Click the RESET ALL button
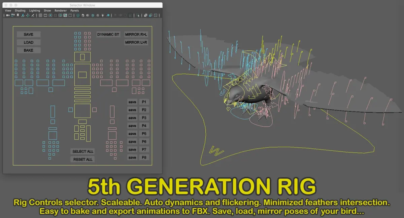 point(83,159)
